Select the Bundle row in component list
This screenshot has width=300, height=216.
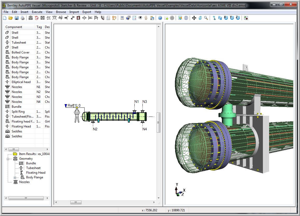click(27, 106)
